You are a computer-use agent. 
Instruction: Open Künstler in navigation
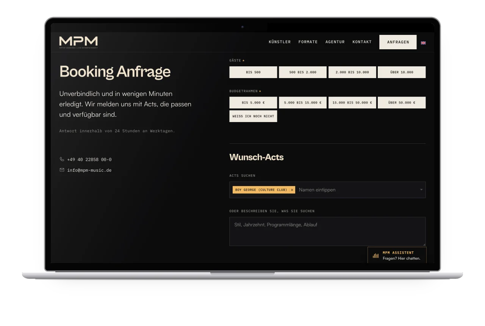click(280, 42)
